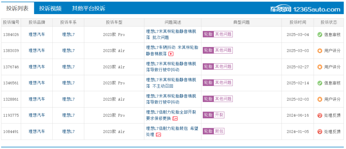This screenshot has width=346, height=149.
Task: Click 2023款 Pro model in 1193775 row
Action: (114, 115)
